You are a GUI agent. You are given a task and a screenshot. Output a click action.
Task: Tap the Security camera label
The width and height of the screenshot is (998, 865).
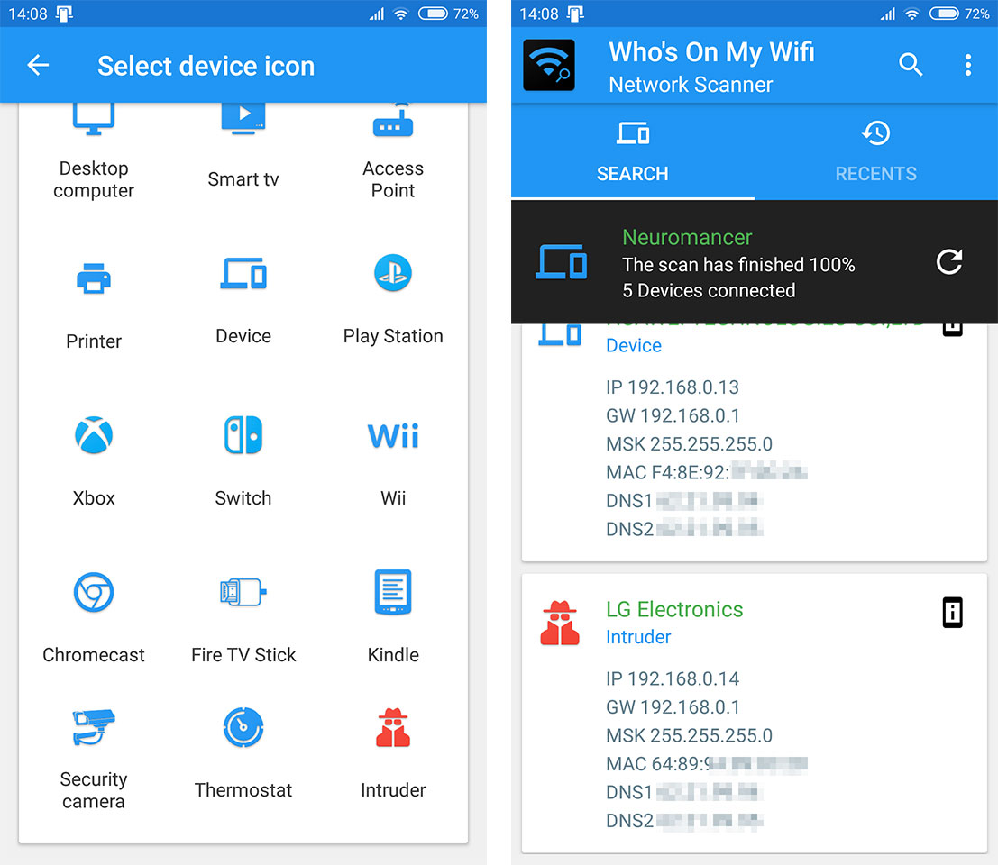pos(94,790)
